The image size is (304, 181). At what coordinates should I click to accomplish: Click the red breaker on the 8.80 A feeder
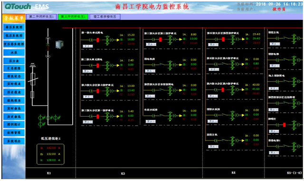tap(161, 39)
